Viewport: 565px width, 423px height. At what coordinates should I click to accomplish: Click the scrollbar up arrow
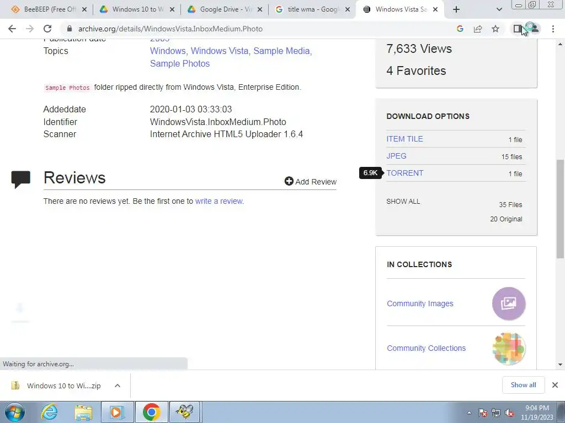coord(560,44)
